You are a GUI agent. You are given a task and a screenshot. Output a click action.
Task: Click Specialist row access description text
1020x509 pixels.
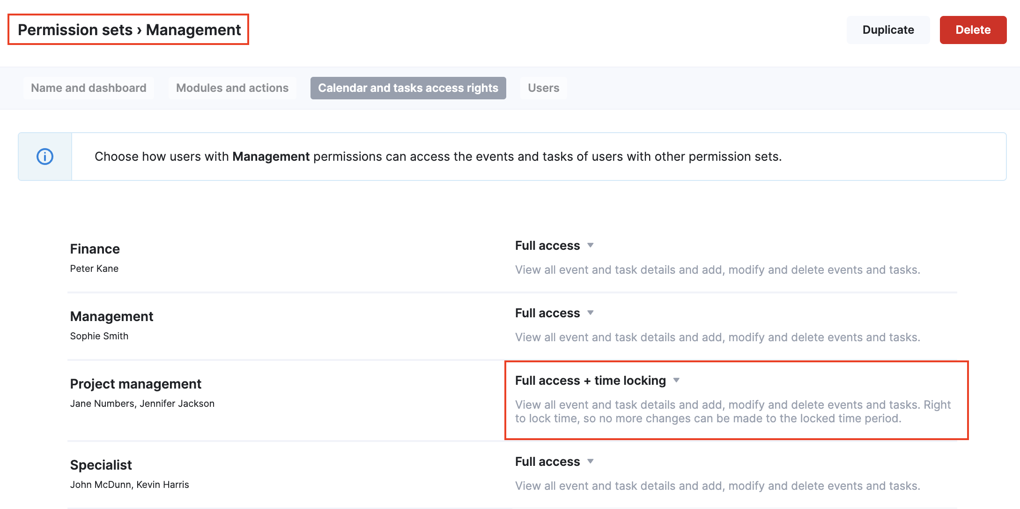(x=717, y=486)
